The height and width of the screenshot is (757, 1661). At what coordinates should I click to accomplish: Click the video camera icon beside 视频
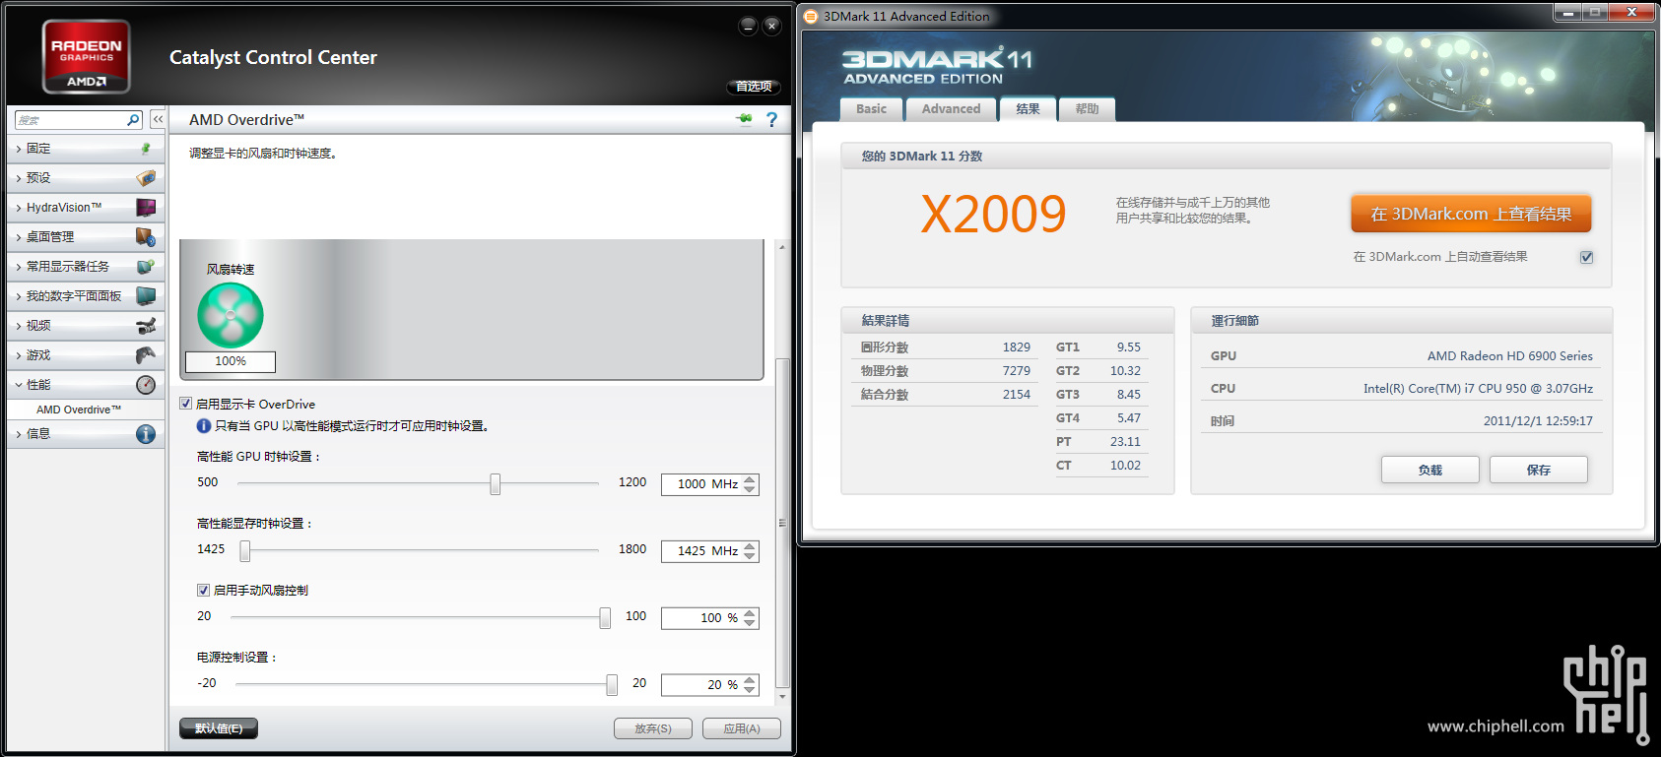[x=146, y=326]
